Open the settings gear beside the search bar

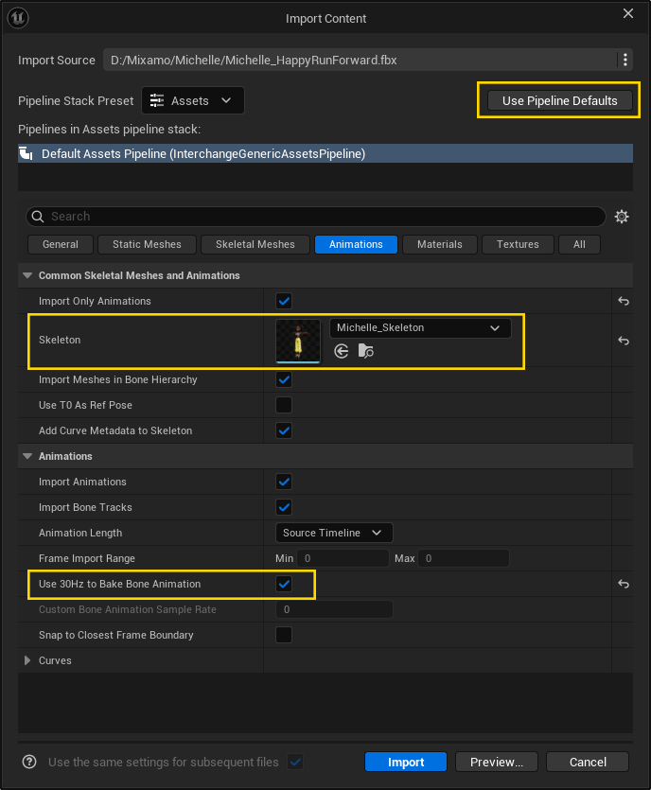tap(622, 216)
